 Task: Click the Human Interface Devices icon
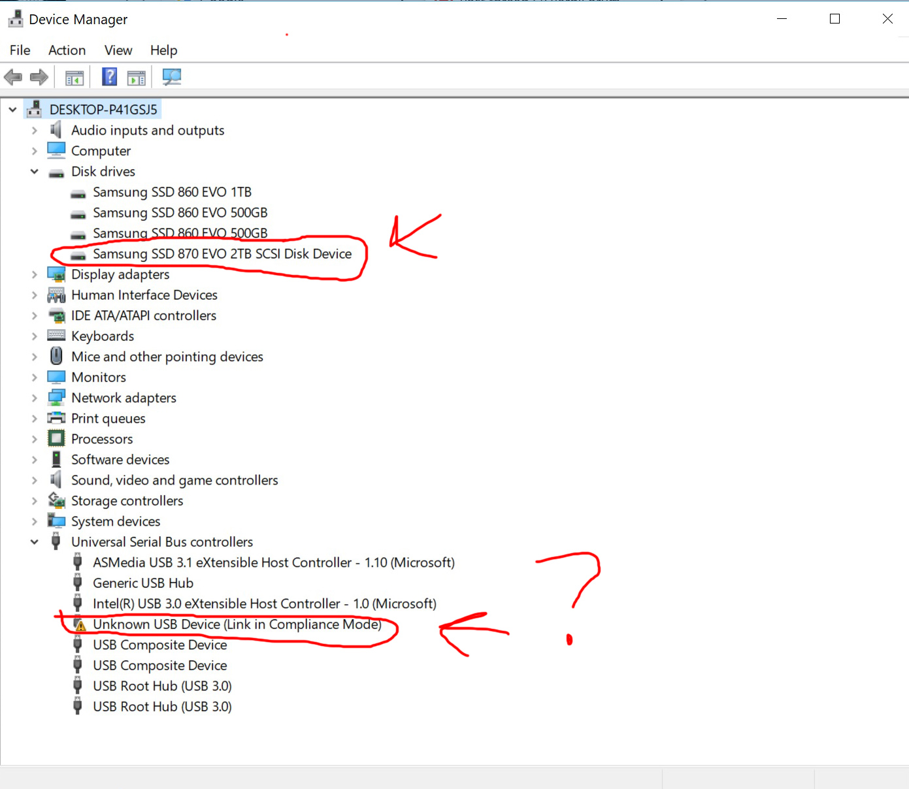(56, 295)
